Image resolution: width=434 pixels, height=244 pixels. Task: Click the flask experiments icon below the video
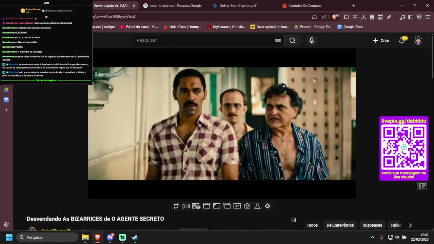[257, 206]
